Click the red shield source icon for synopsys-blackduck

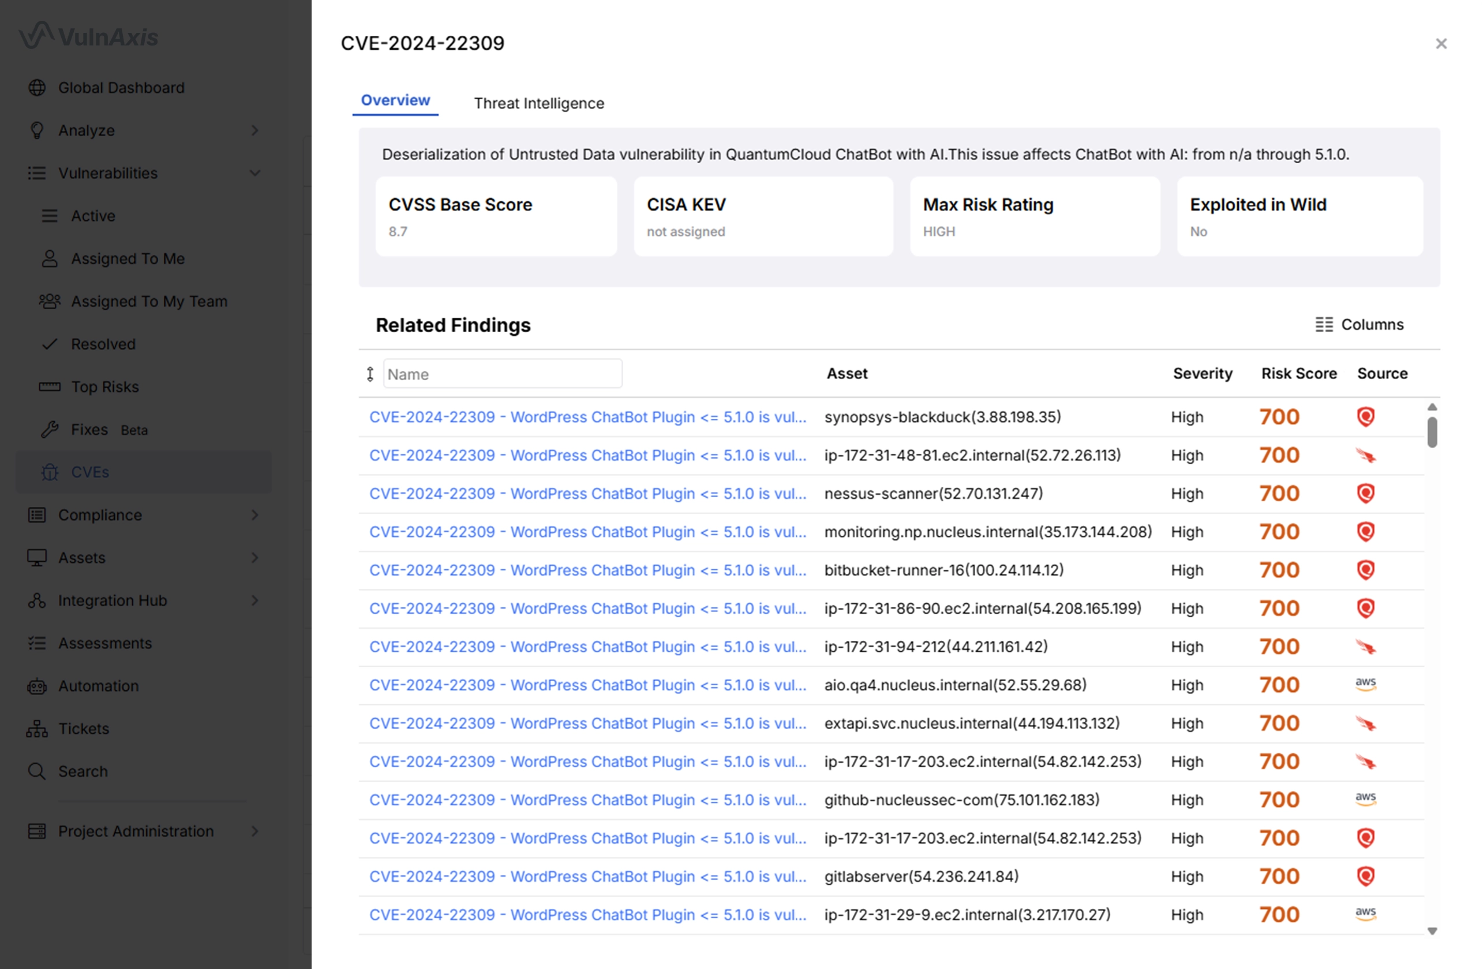[x=1365, y=416]
